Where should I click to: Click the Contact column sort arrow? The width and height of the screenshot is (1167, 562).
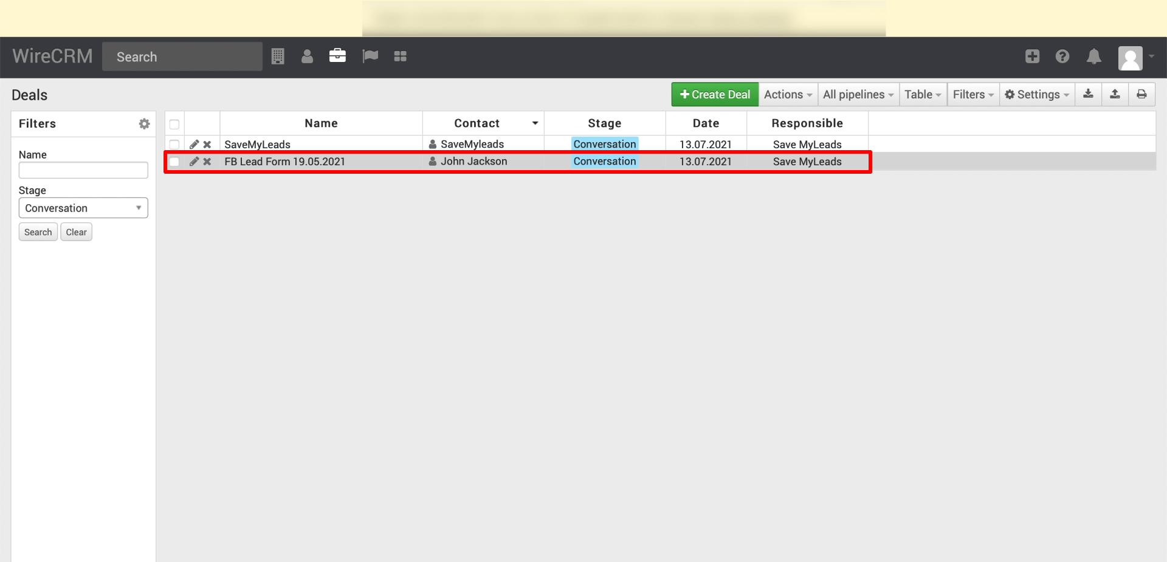535,123
